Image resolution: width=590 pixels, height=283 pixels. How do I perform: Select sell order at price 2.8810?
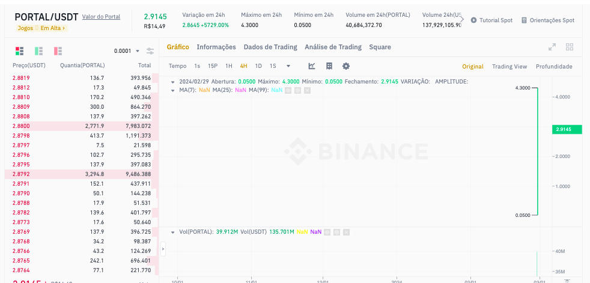(82, 97)
